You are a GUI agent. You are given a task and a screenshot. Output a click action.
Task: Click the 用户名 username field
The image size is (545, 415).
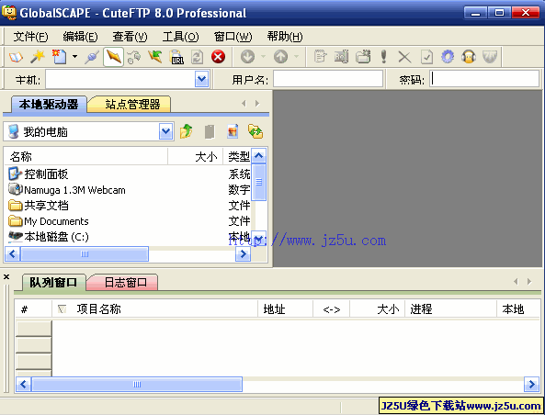[x=328, y=79]
